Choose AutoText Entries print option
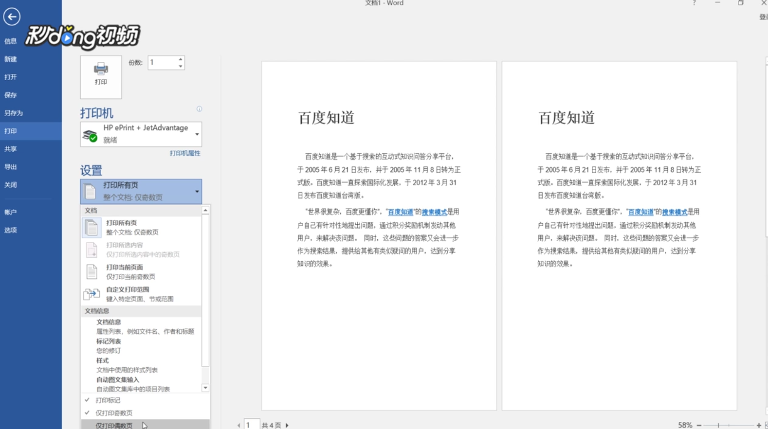 pyautogui.click(x=141, y=384)
